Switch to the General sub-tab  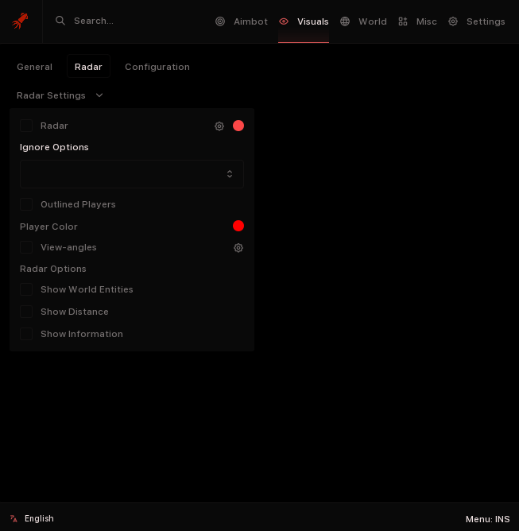(x=34, y=67)
